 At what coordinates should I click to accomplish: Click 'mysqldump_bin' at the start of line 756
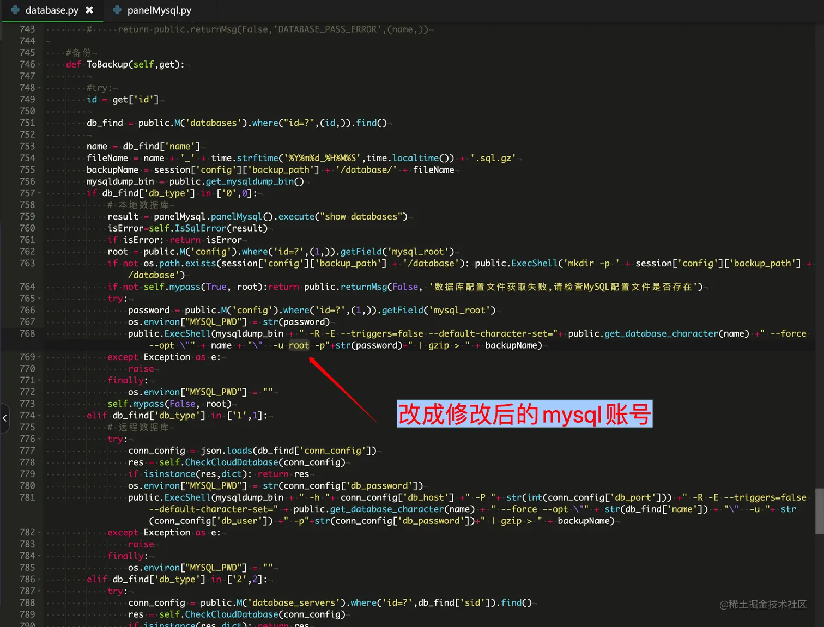(120, 181)
